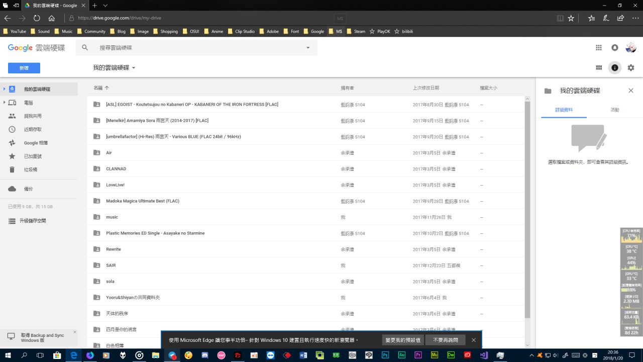Toggle the details info panel
643x362 pixels.
[614, 68]
